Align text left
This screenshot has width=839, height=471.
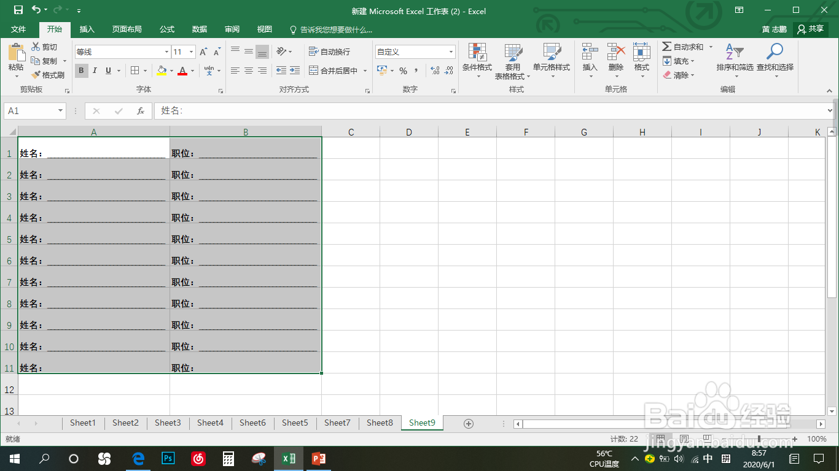tap(235, 71)
